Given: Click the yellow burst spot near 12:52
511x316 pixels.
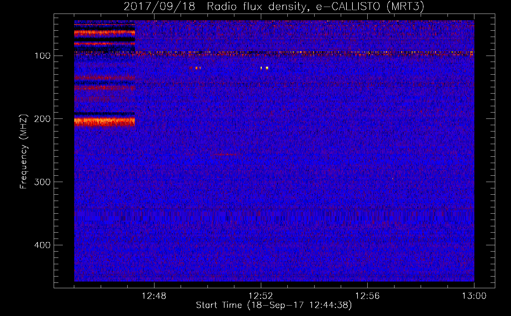Looking at the screenshot, I should tap(267, 68).
